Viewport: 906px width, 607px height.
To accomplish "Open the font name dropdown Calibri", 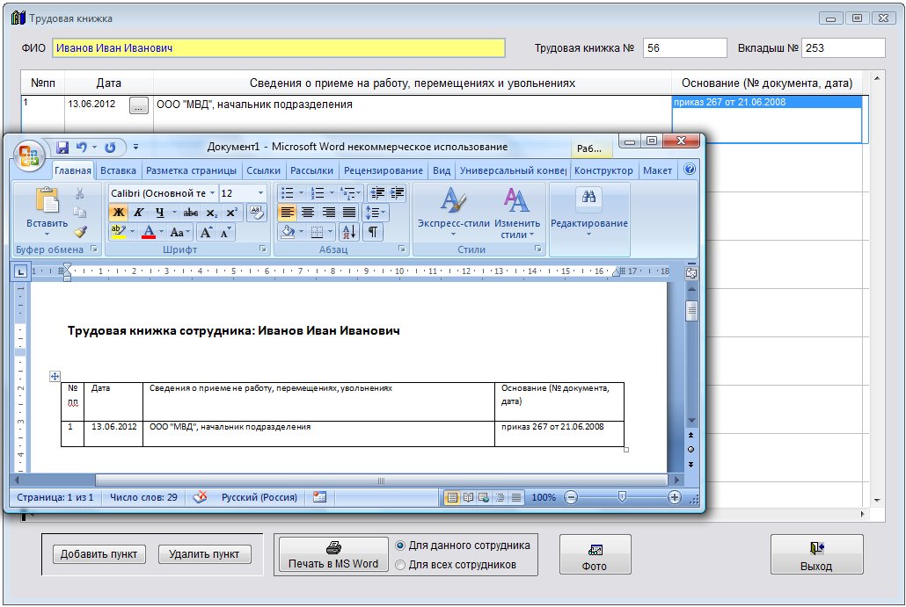I will point(212,192).
